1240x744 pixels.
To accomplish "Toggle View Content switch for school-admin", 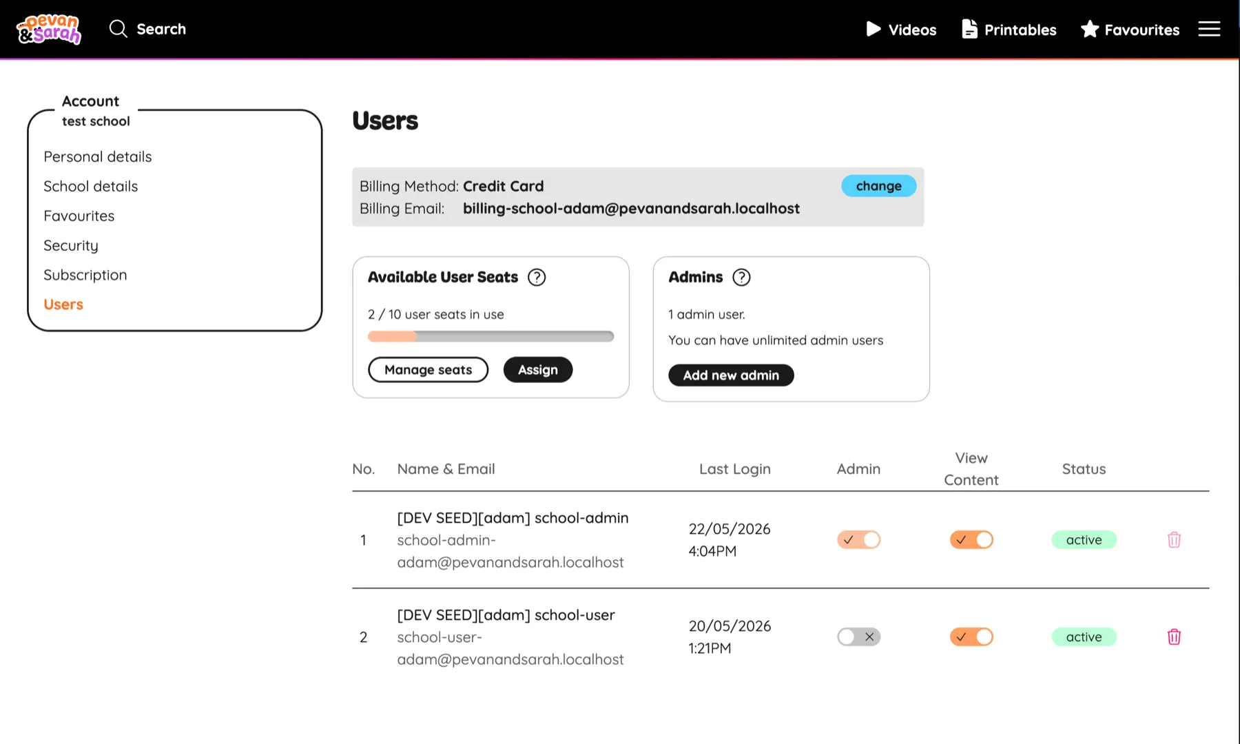I will pyautogui.click(x=971, y=539).
